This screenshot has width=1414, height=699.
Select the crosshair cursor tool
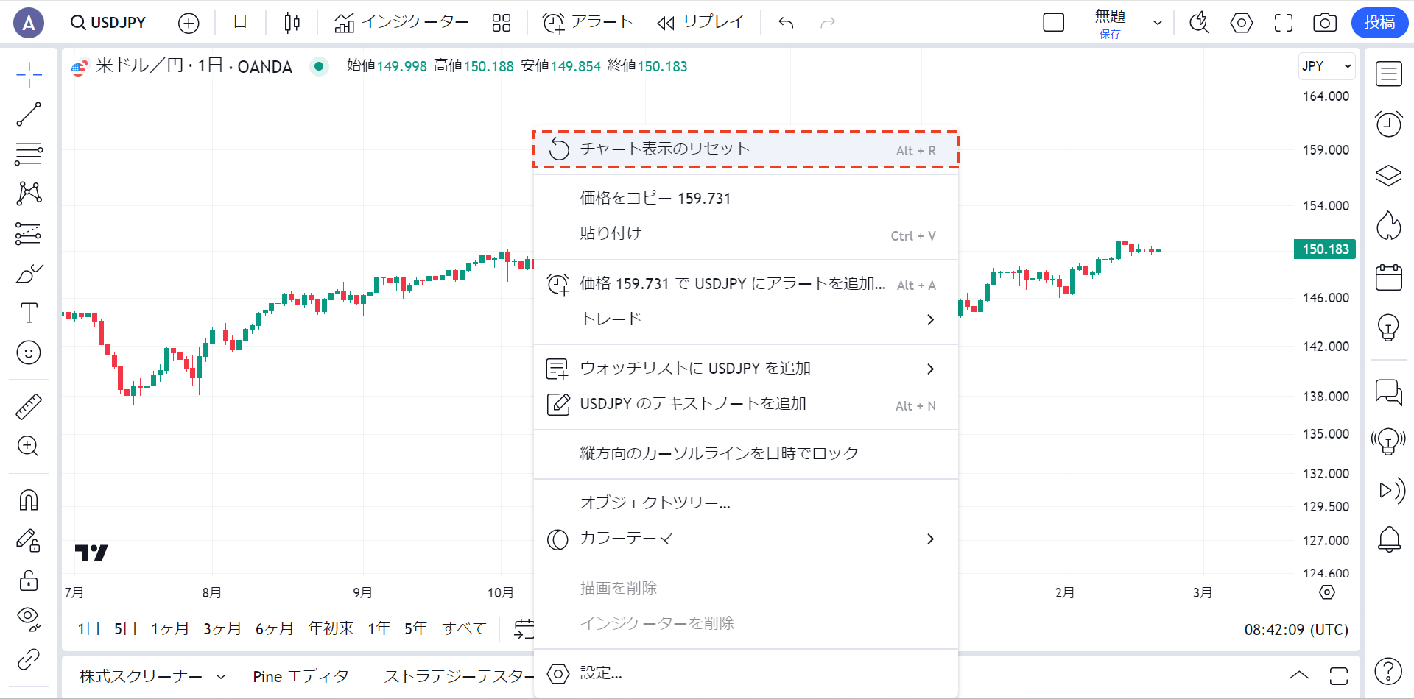pyautogui.click(x=29, y=74)
